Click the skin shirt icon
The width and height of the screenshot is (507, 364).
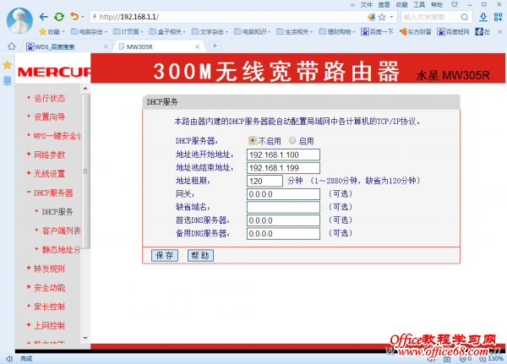coord(455,4)
